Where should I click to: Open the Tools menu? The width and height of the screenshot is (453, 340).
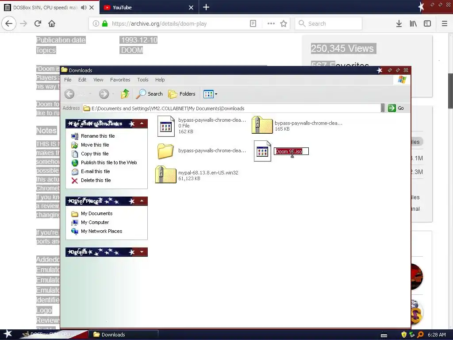(x=143, y=80)
